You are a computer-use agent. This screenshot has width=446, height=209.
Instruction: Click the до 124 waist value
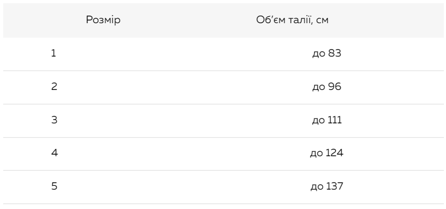(327, 153)
